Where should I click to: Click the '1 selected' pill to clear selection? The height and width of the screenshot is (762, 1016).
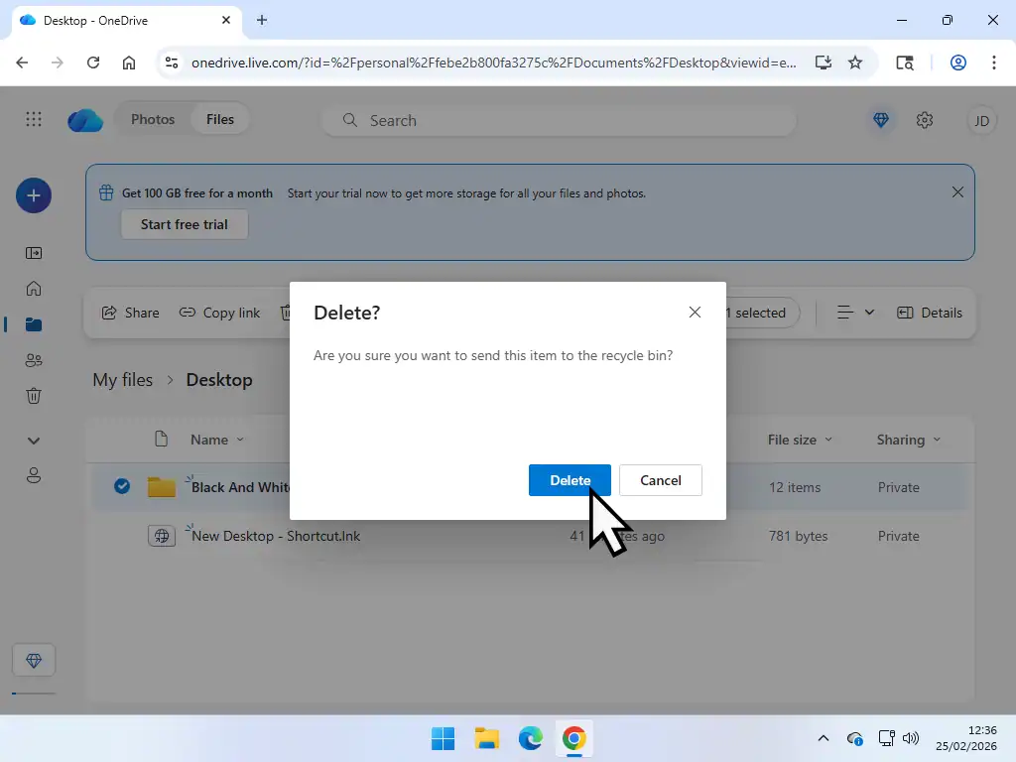[758, 313]
